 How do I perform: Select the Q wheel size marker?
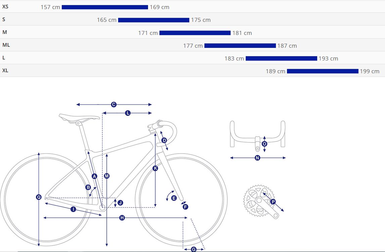coord(39,197)
